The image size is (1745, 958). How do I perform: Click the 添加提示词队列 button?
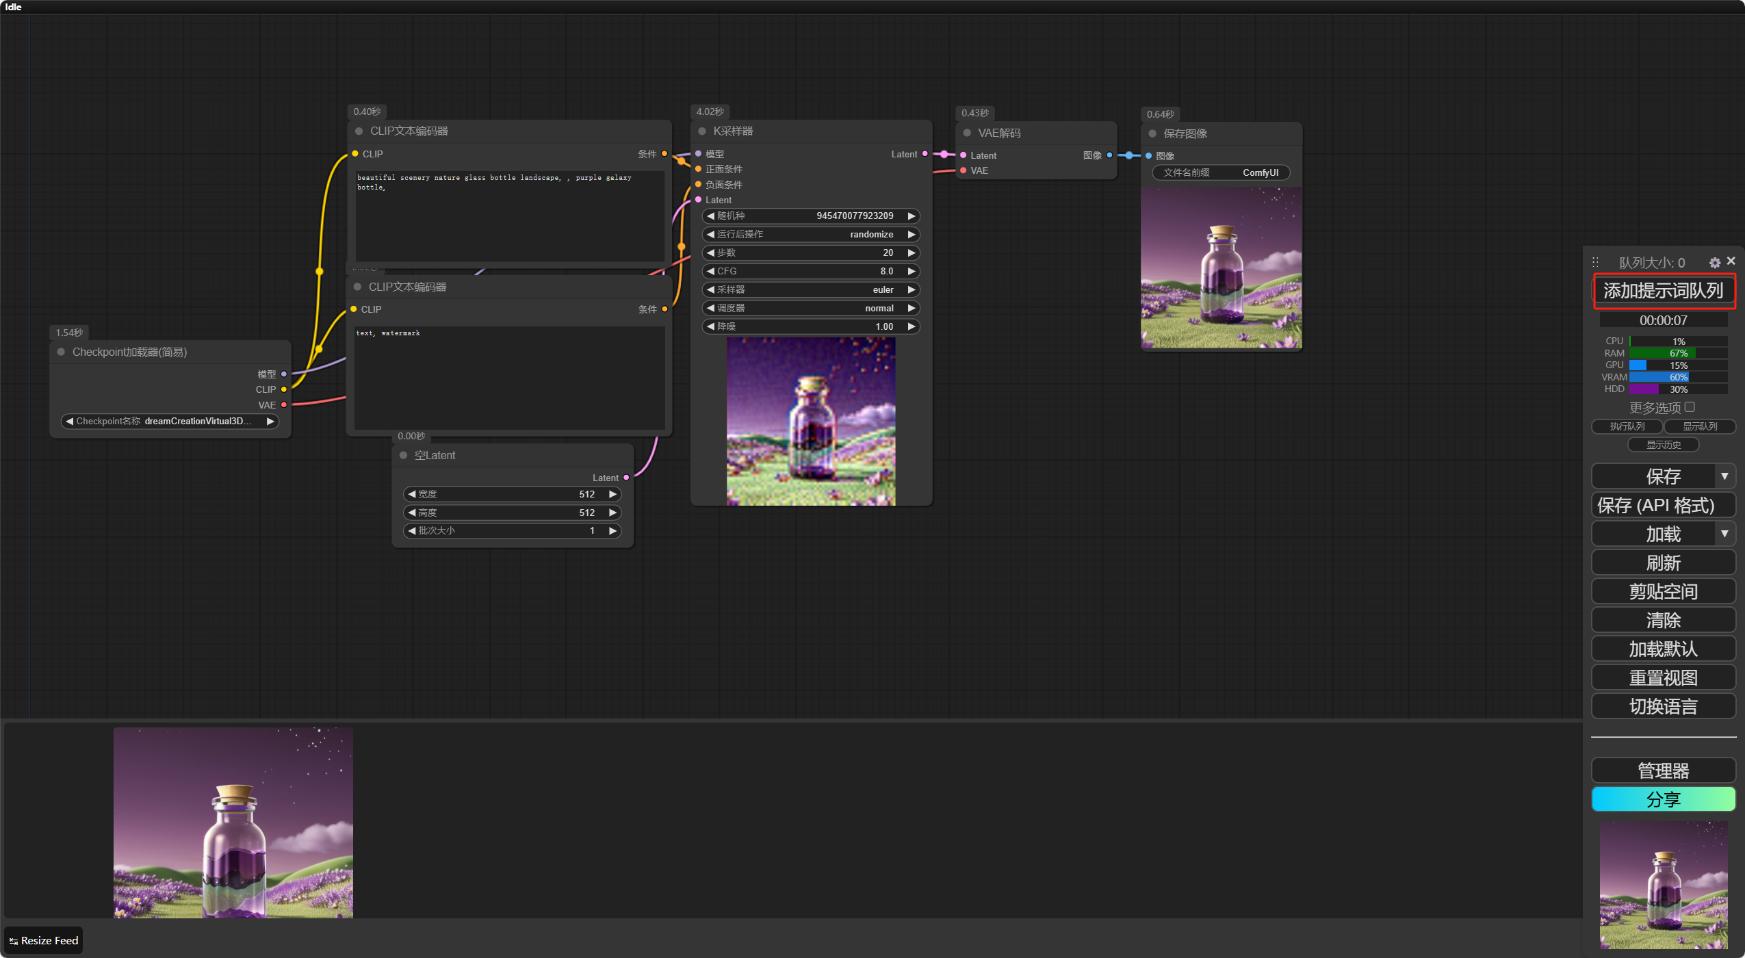point(1663,292)
